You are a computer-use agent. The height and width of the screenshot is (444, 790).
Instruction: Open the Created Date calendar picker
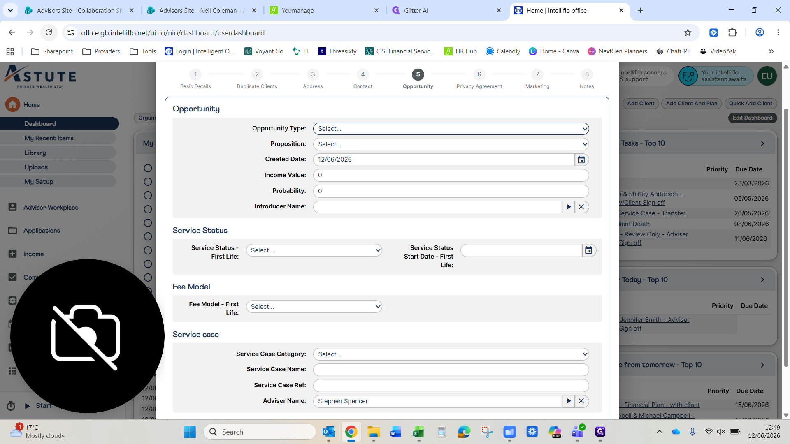point(581,160)
